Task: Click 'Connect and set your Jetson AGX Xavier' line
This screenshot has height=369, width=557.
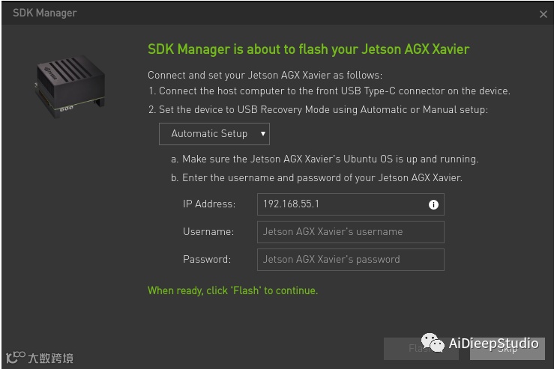Action: tap(265, 75)
